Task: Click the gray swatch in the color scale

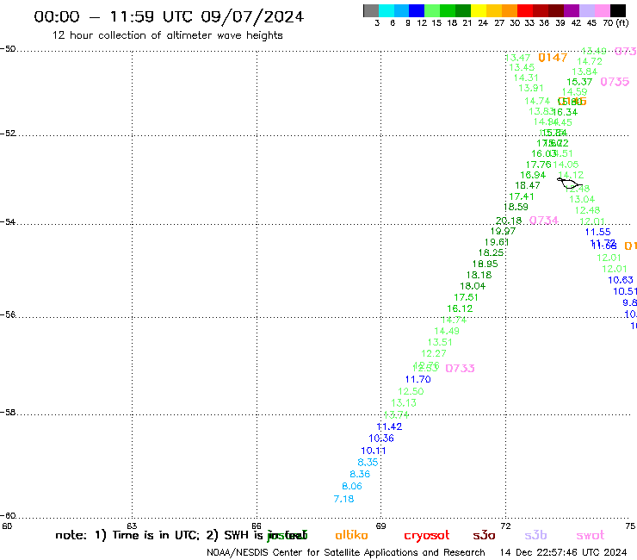Action: pyautogui.click(x=371, y=10)
